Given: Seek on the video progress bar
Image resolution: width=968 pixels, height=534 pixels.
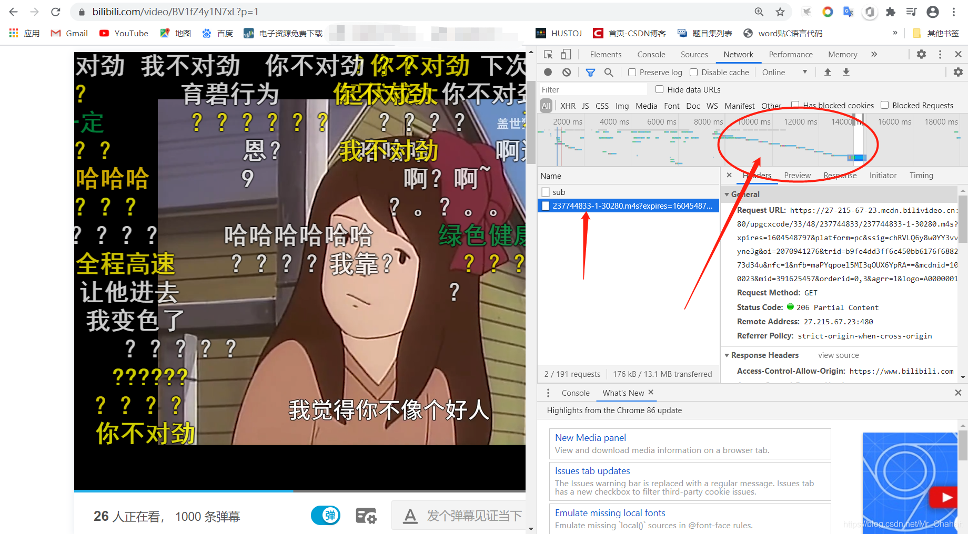Looking at the screenshot, I should coord(300,491).
